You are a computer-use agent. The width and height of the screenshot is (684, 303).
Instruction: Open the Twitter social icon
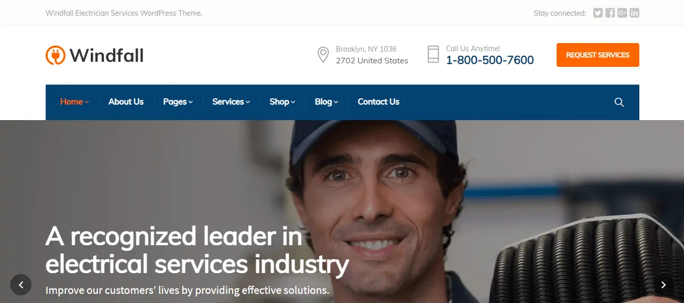click(598, 13)
